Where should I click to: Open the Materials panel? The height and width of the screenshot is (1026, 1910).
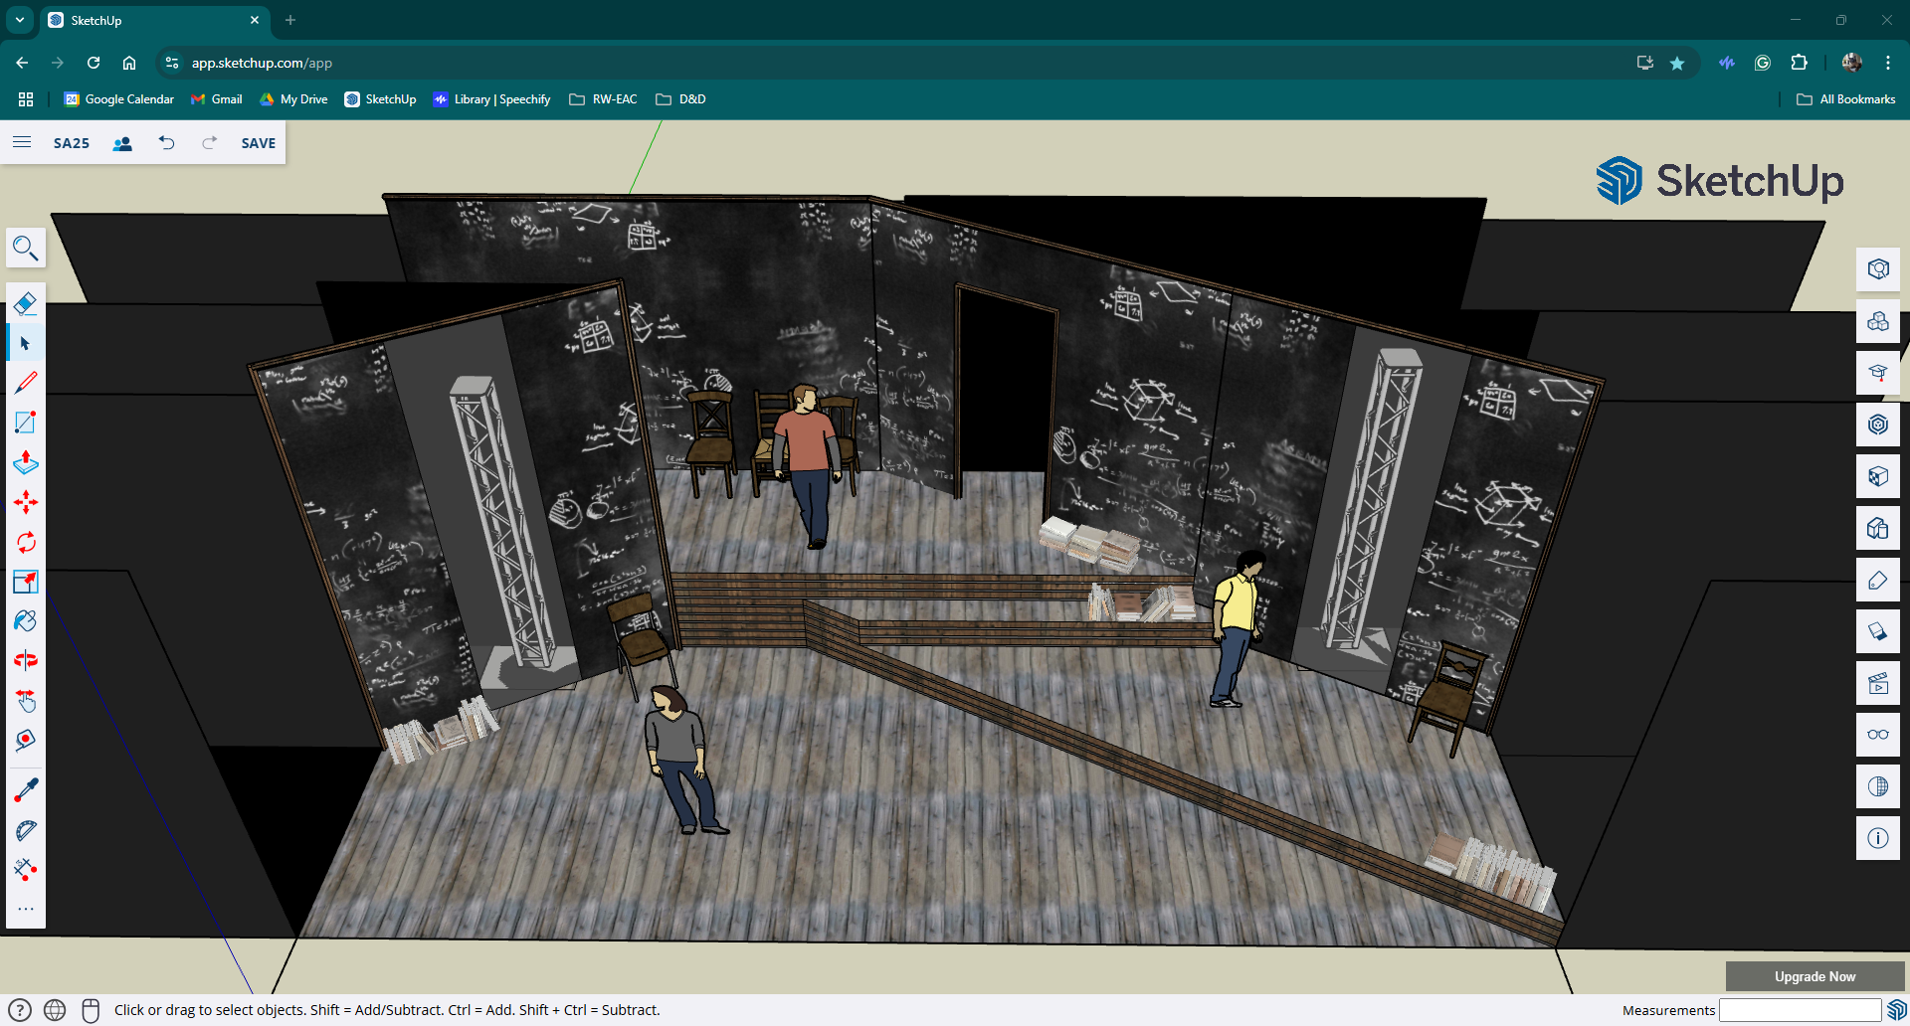[1878, 476]
